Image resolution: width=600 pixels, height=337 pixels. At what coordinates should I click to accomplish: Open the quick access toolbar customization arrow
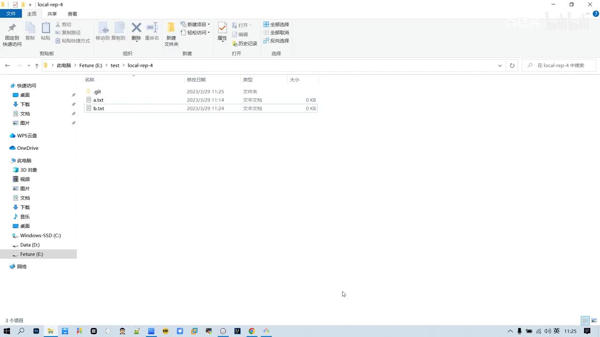click(30, 5)
